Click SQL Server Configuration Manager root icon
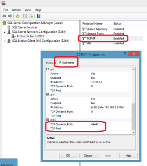 [x=5, y=23]
